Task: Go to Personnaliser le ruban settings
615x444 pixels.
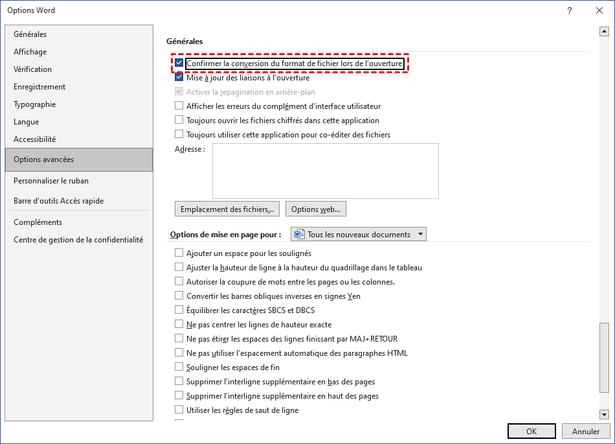Action: 51,181
